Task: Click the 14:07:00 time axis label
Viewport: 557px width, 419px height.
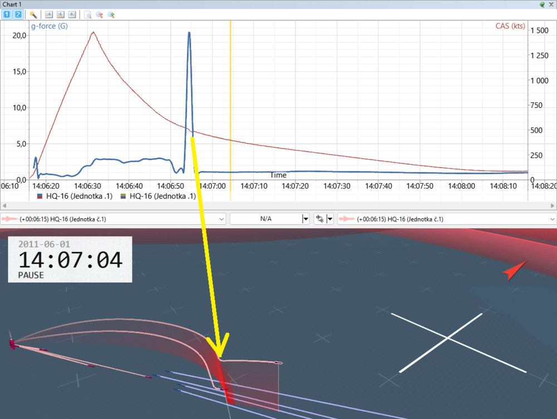Action: [x=212, y=186]
